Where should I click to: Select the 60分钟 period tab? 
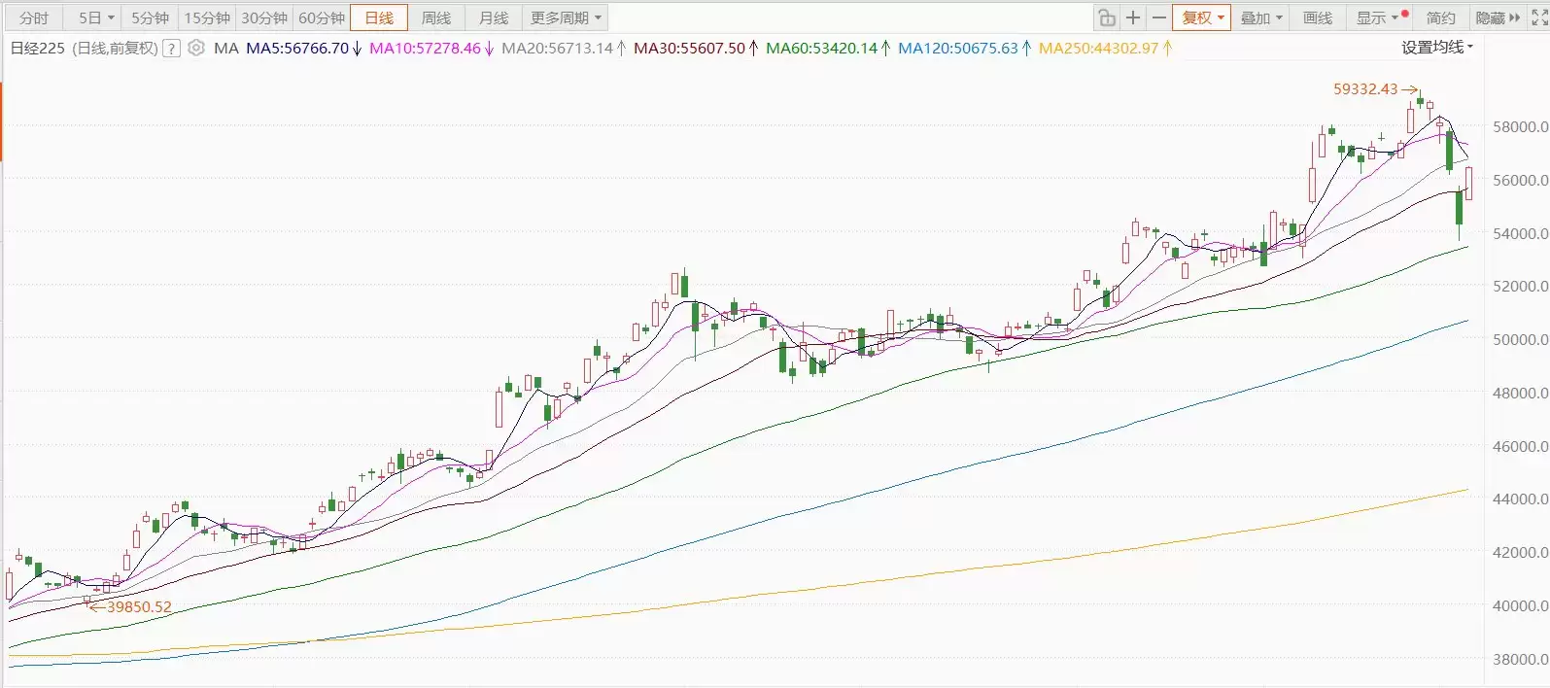click(322, 17)
